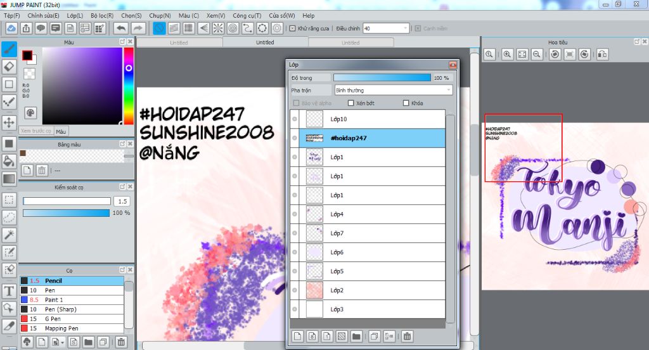Open the Chỉnh sửa(E) menu
Viewport: 649px width, 350px height.
click(44, 16)
